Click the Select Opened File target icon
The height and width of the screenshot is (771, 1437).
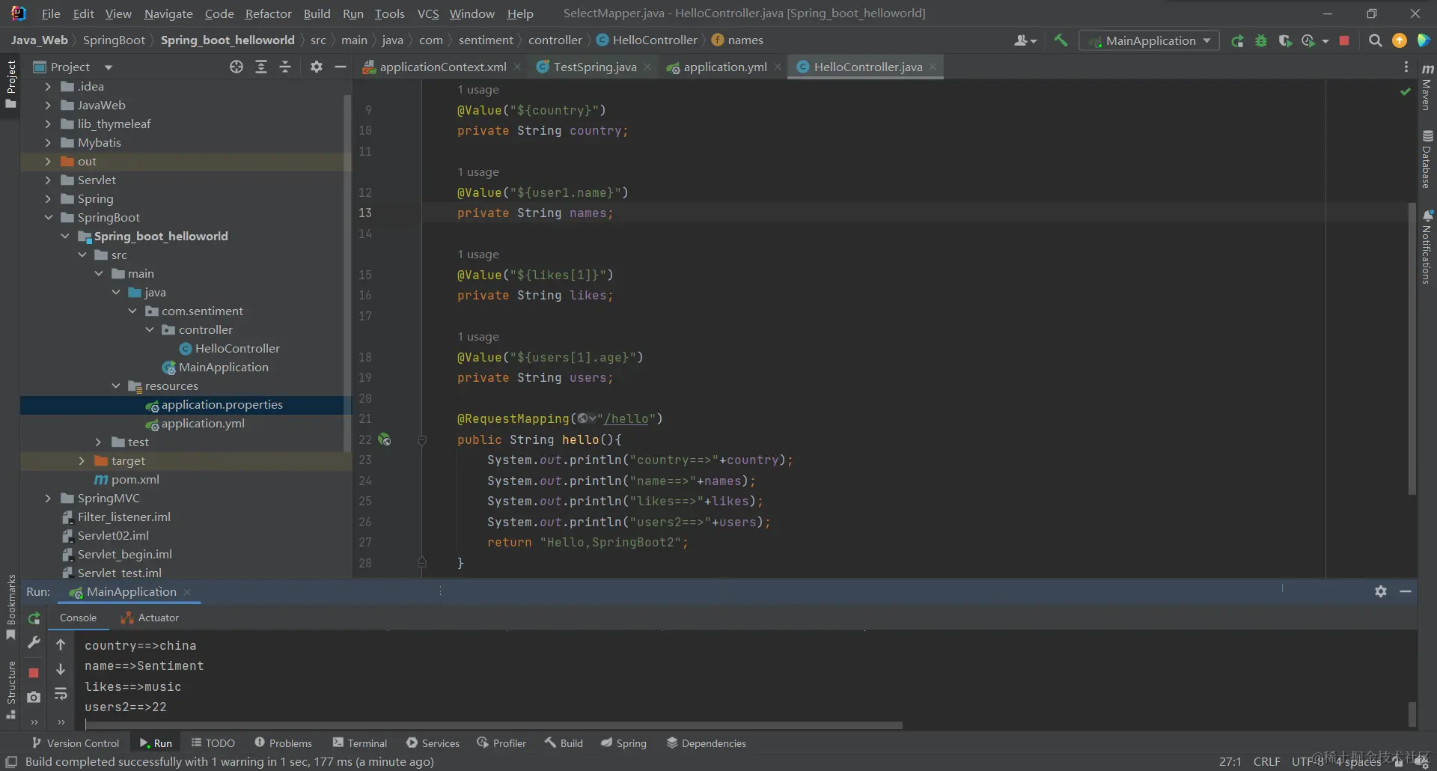(237, 67)
